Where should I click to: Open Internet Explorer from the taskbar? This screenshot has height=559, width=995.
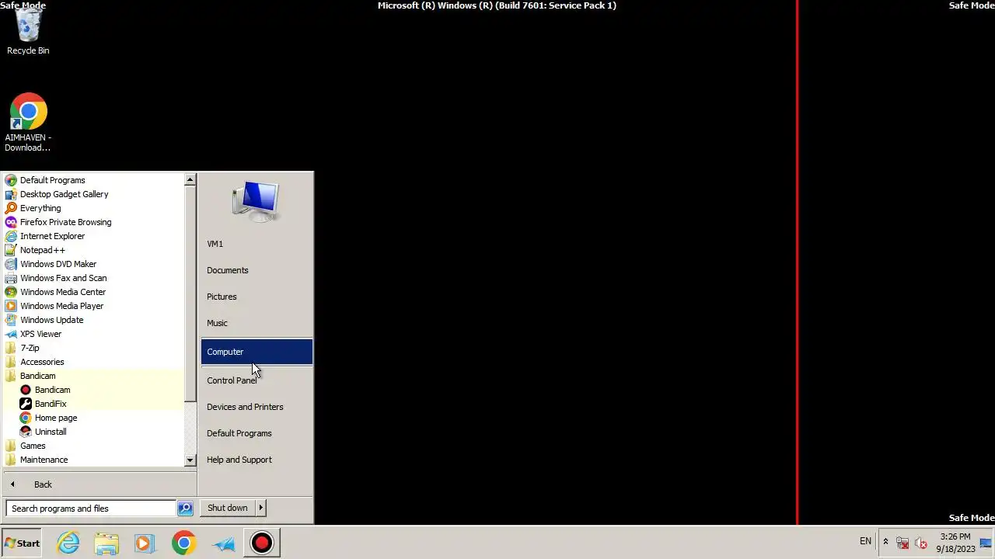point(68,543)
